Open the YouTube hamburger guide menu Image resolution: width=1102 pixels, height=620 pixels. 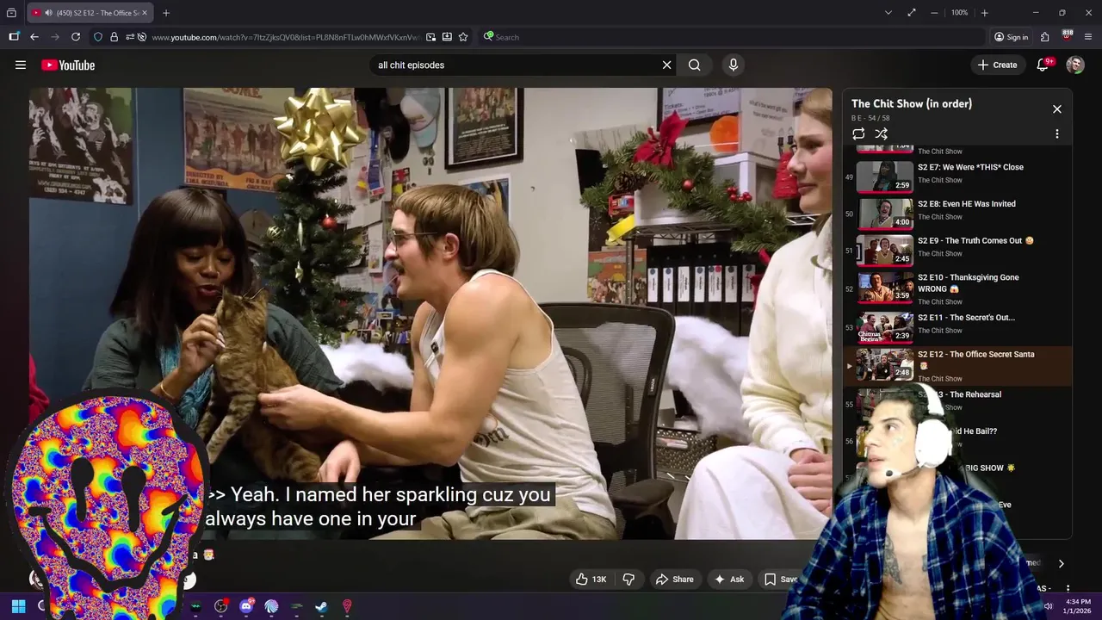[x=21, y=65]
